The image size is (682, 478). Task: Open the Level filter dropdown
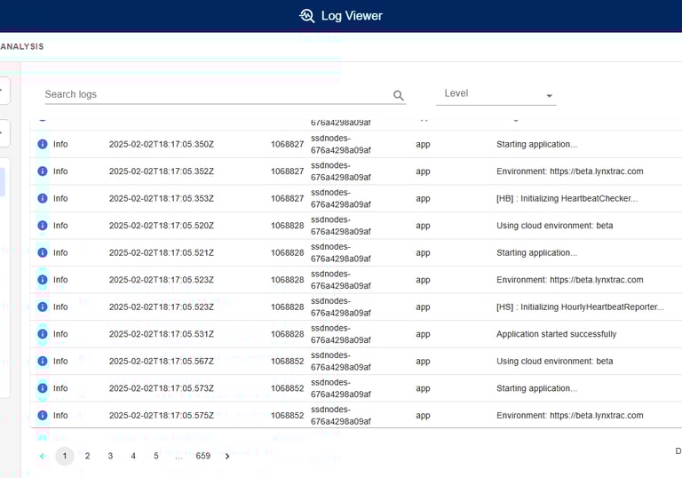point(496,93)
